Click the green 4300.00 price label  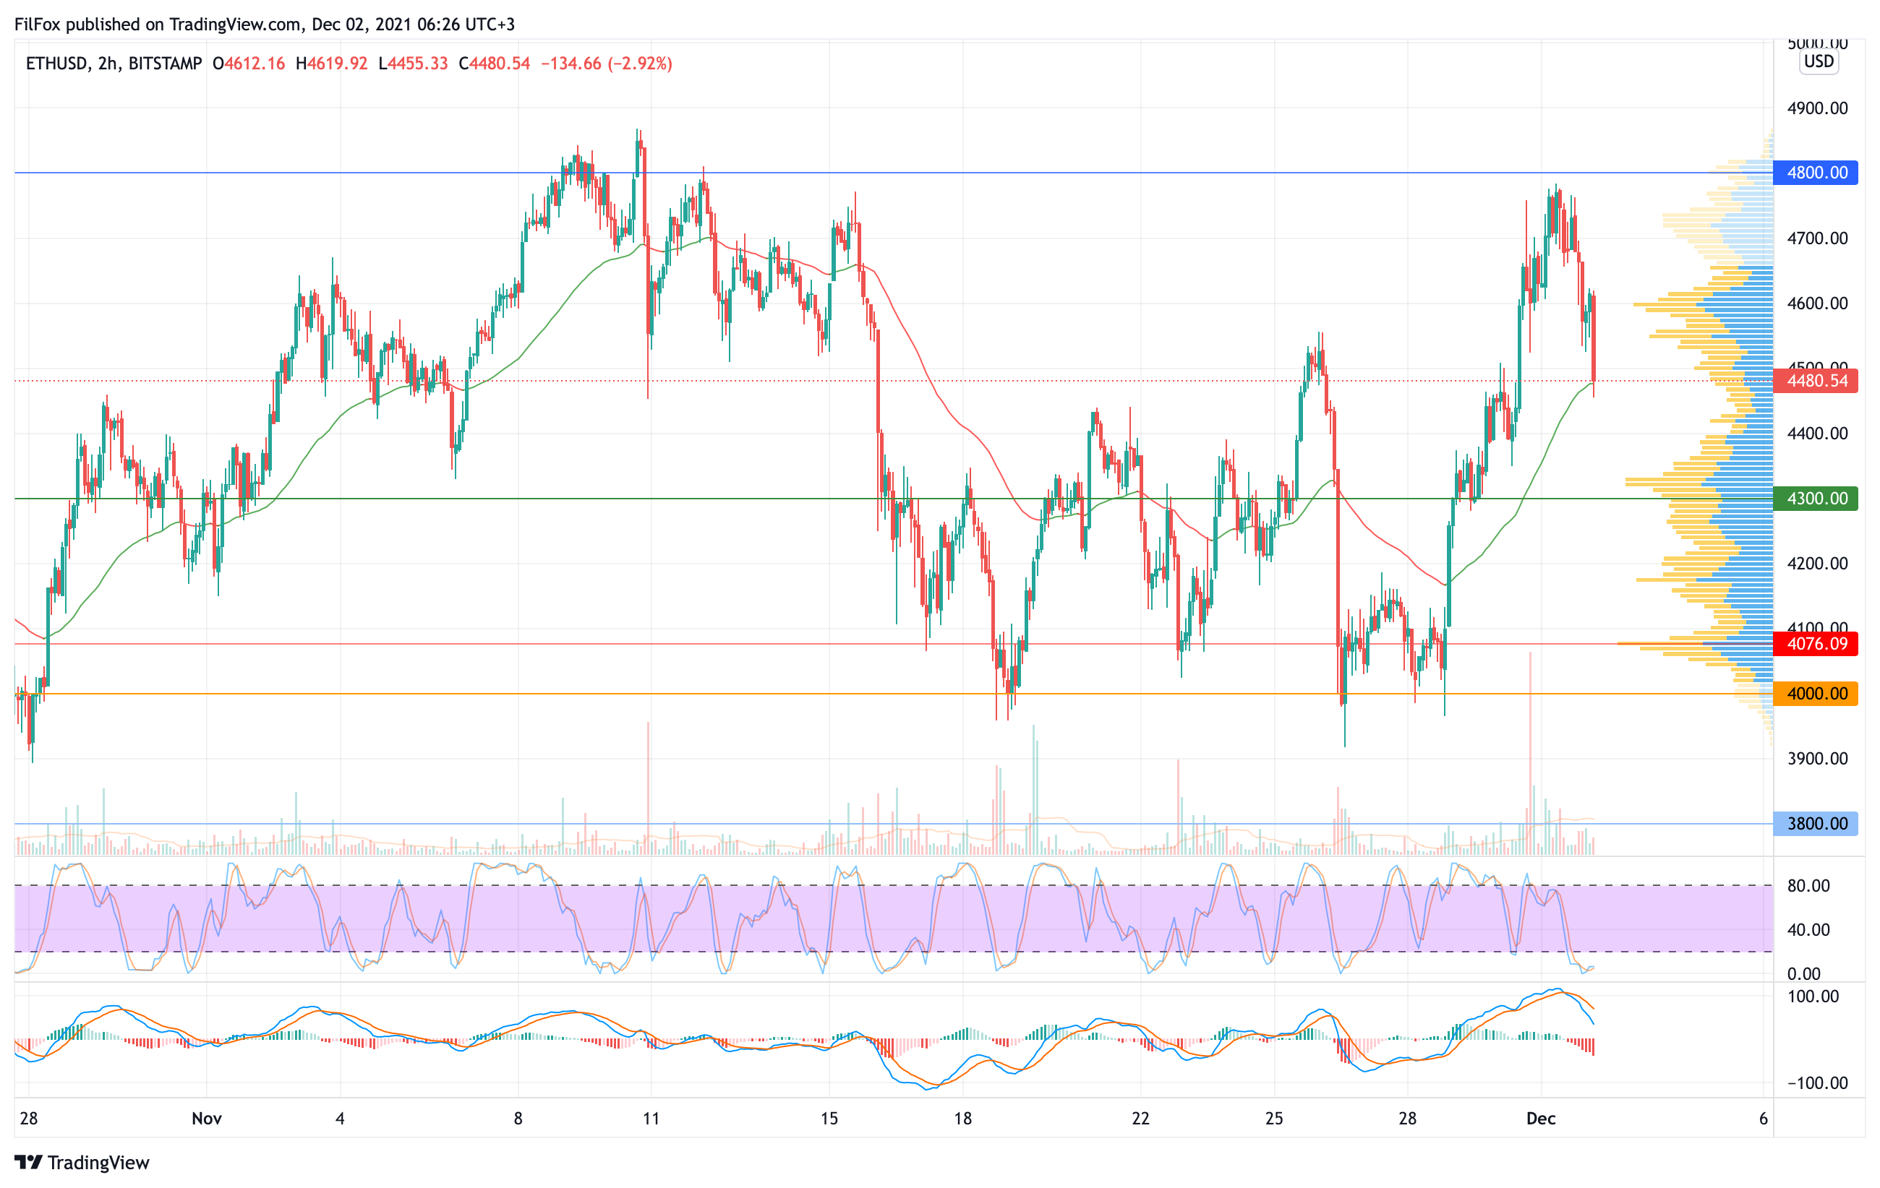tap(1816, 499)
